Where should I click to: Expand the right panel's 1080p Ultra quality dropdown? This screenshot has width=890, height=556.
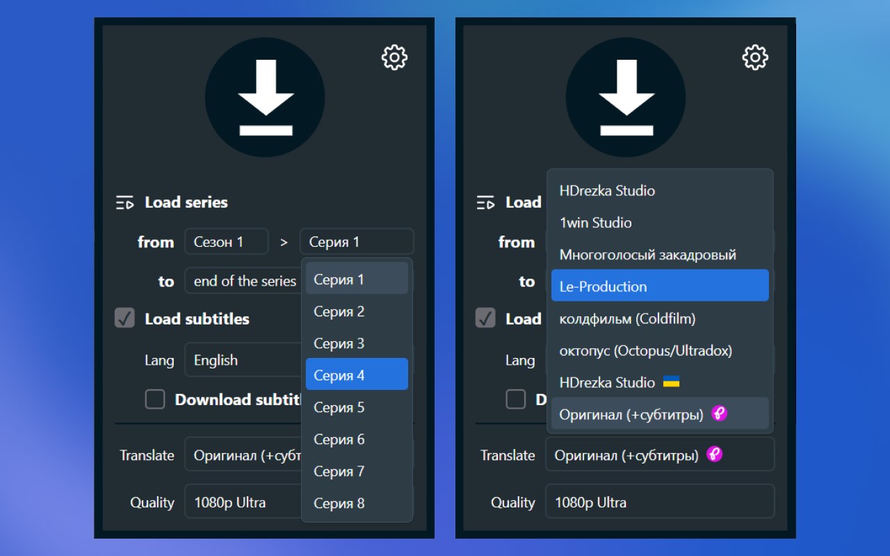click(x=659, y=502)
